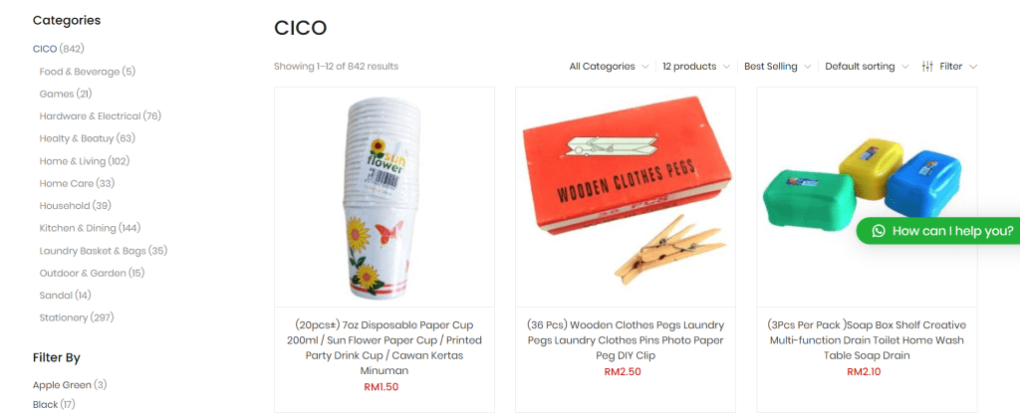Click the Filter sliders icon
The height and width of the screenshot is (416, 1020).
point(927,67)
